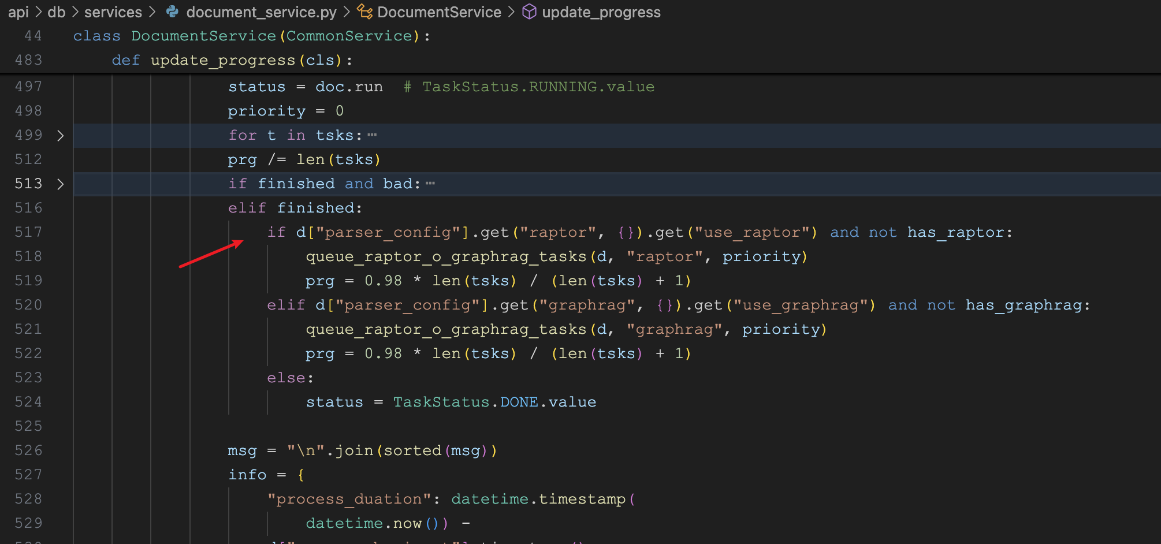Click 'elif finished:' keyword line

coord(295,208)
